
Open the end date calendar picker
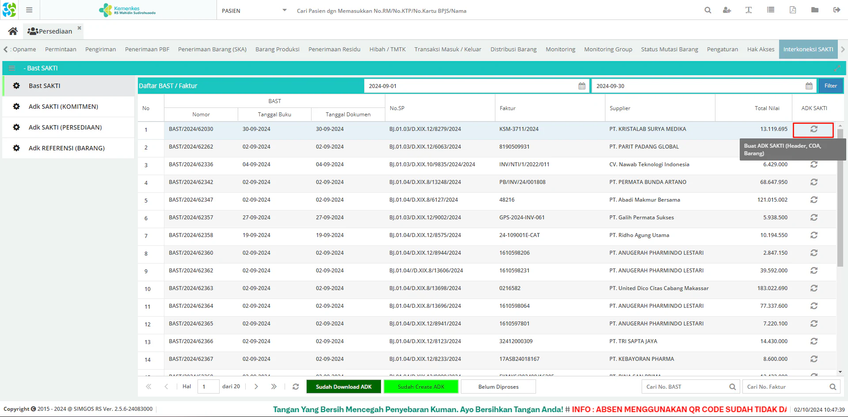click(x=809, y=86)
